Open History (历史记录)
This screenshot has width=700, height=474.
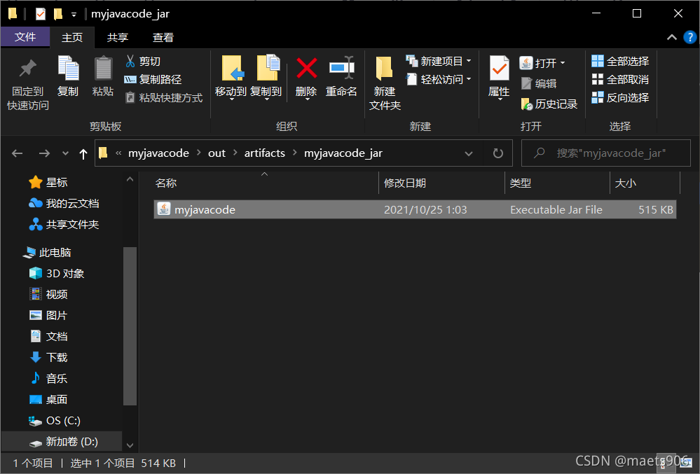(549, 104)
